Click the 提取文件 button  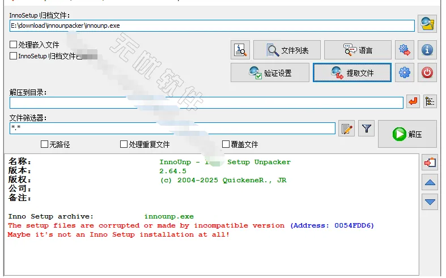point(352,72)
